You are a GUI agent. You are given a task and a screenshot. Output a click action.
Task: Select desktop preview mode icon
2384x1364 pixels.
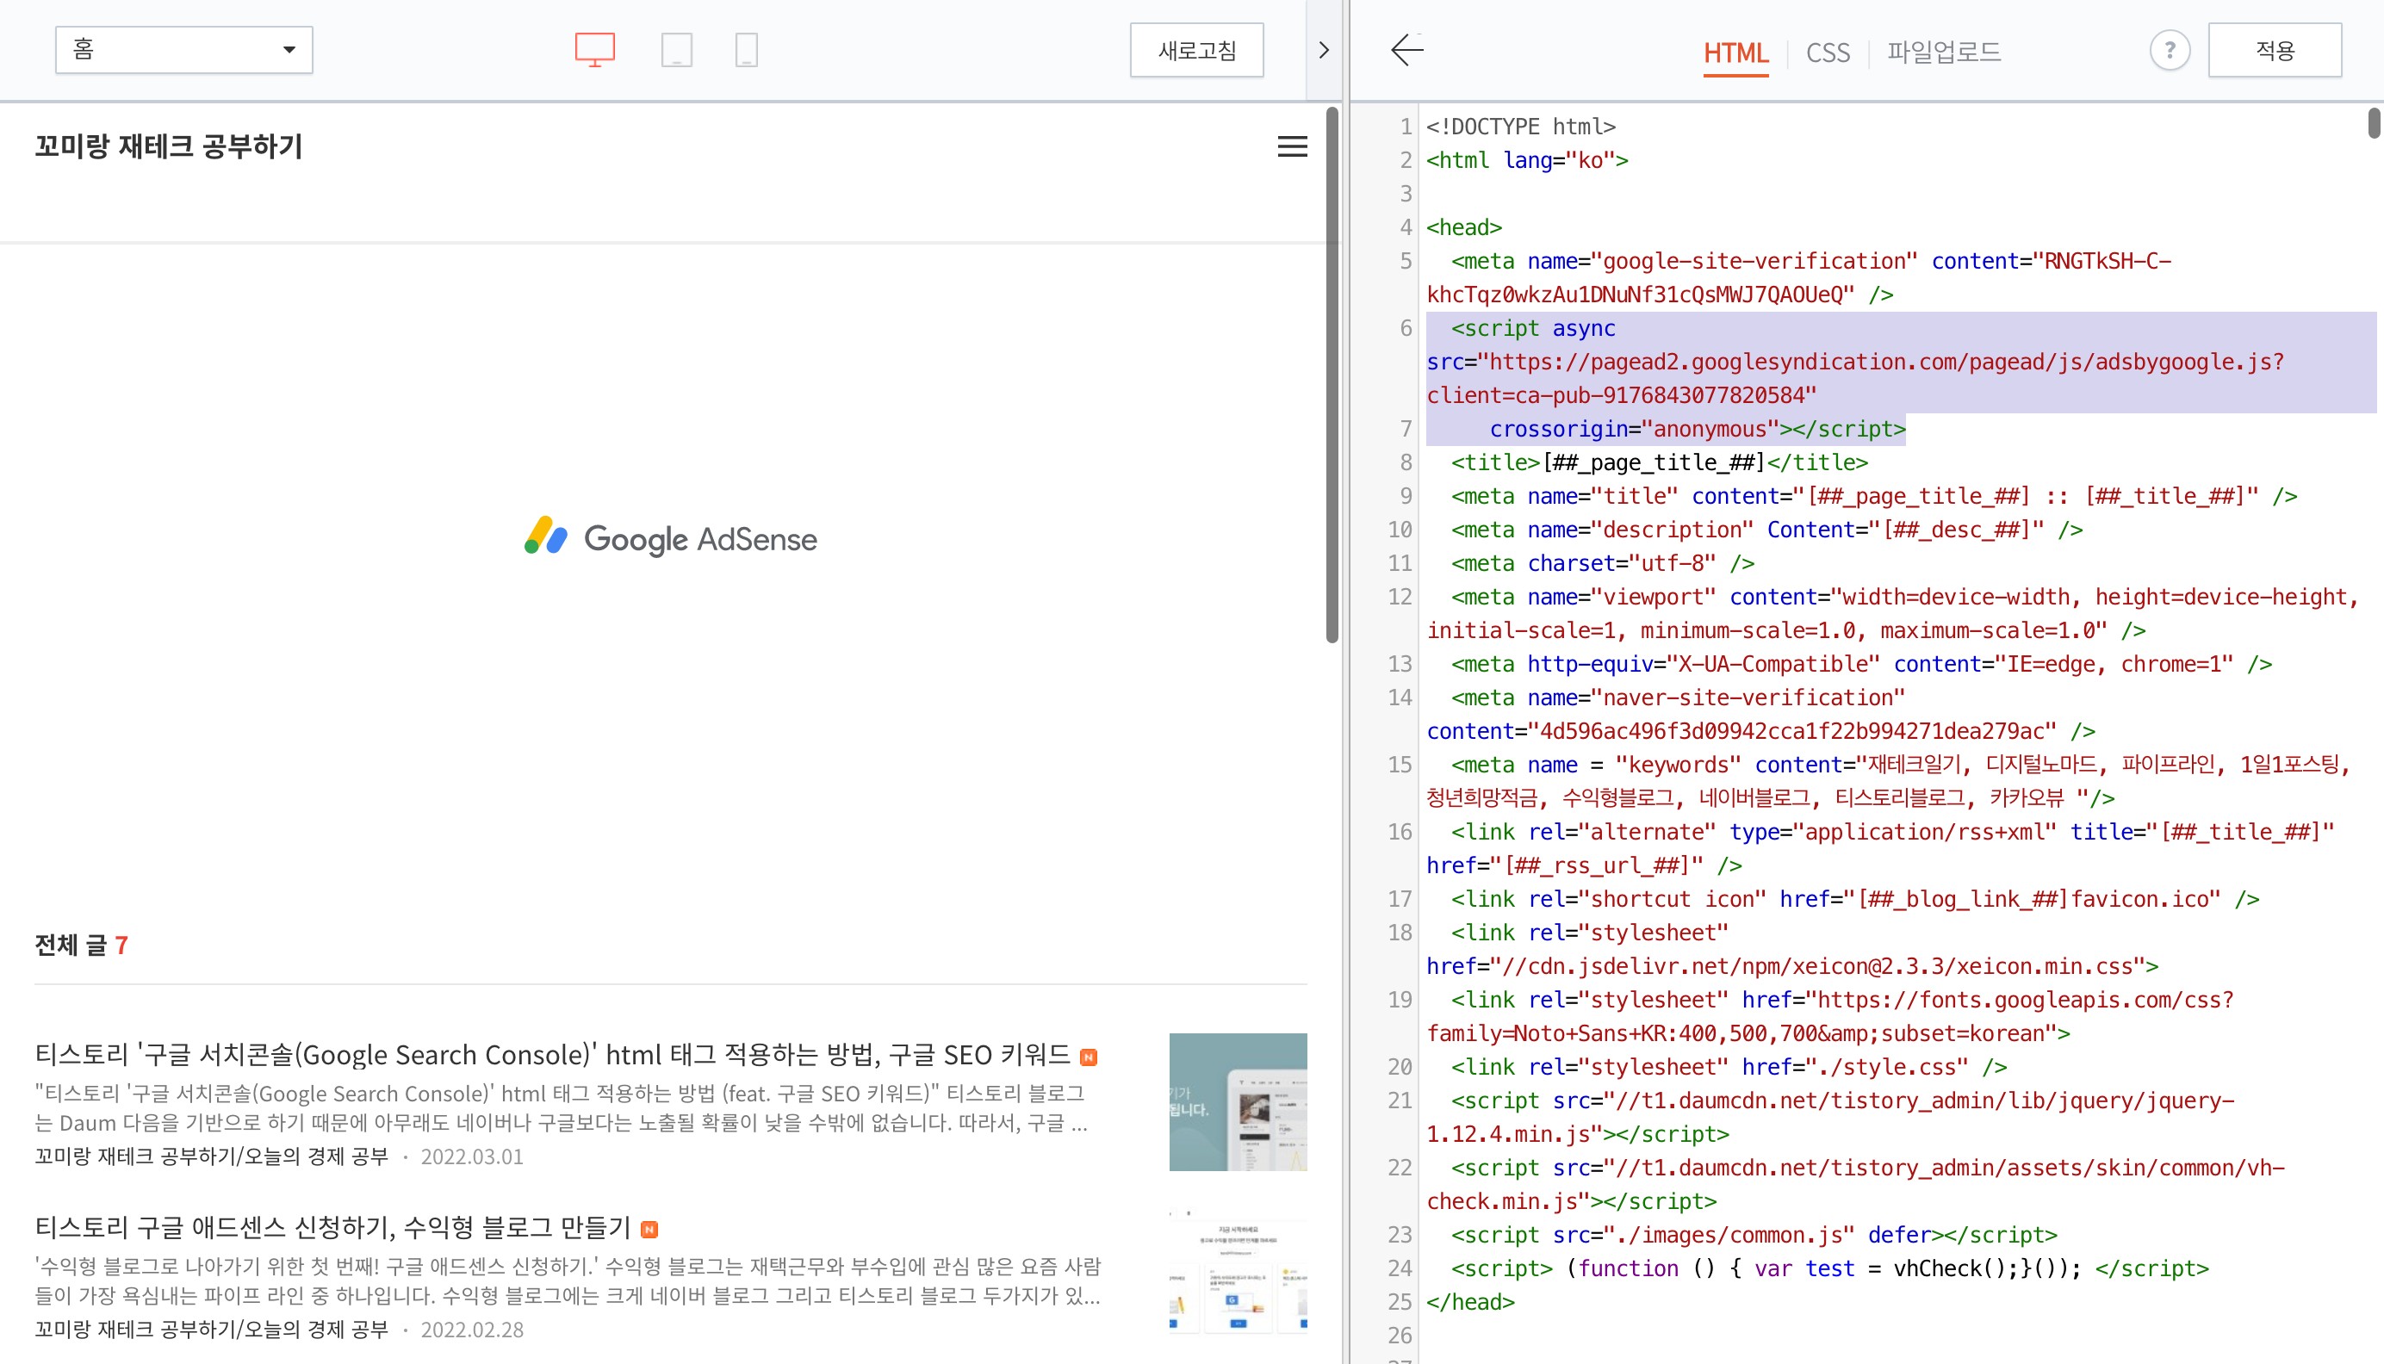[595, 50]
